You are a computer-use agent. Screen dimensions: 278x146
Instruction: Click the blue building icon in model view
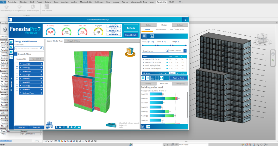click(x=49, y=125)
